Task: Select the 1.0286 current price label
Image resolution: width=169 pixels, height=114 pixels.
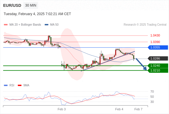Action: (x=158, y=58)
